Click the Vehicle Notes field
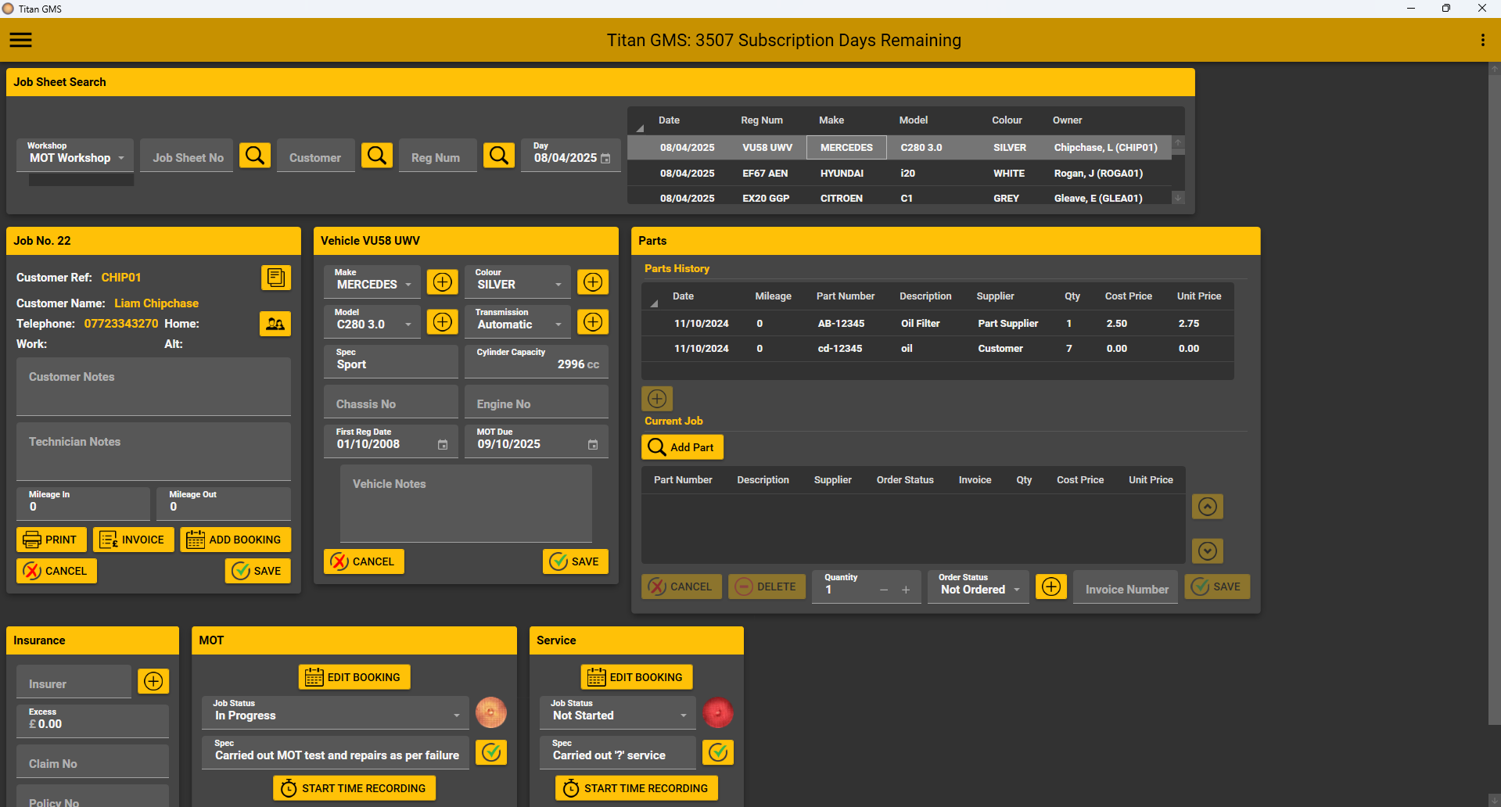 [x=465, y=504]
